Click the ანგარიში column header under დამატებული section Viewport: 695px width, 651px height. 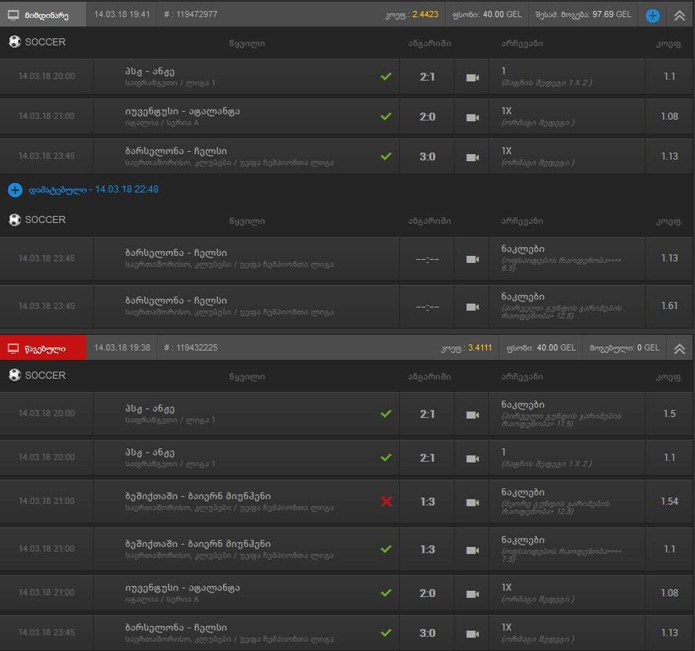(429, 221)
